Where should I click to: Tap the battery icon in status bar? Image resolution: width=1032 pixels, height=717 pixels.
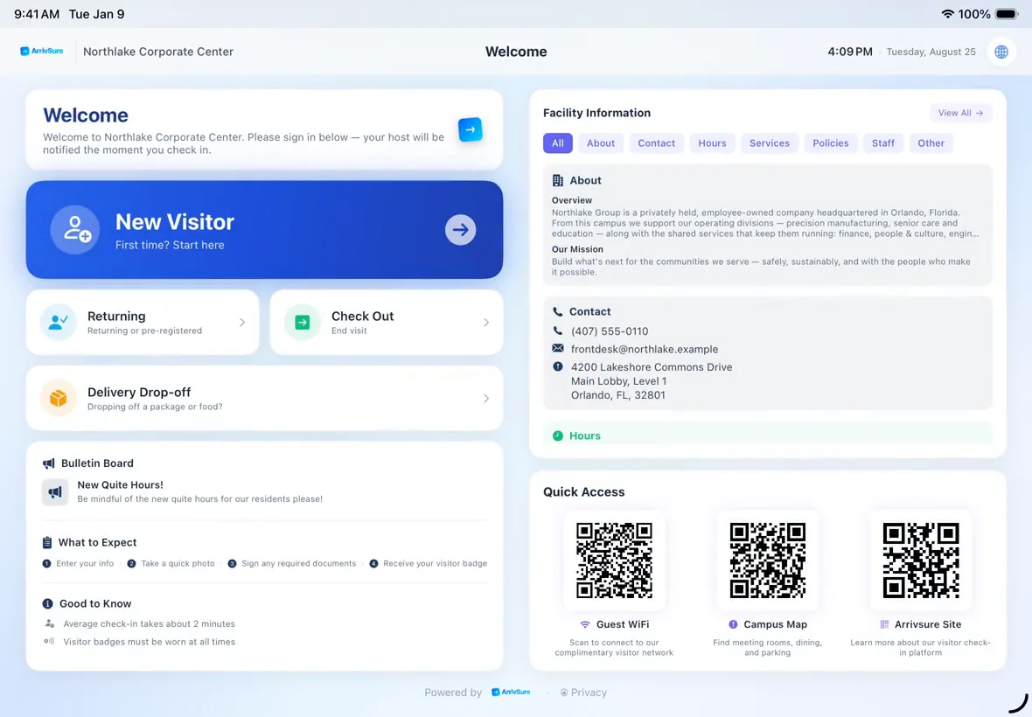[1007, 14]
